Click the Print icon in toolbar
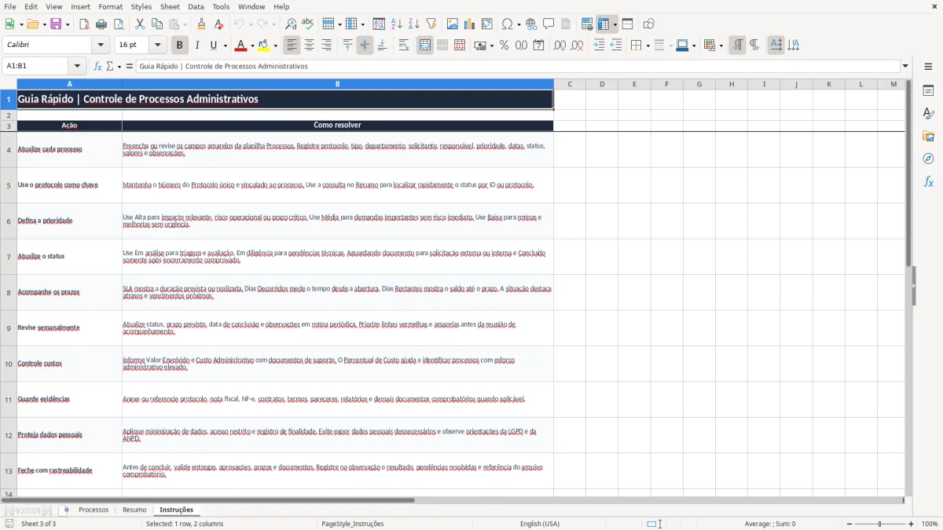Viewport: 943px width, 530px height. click(x=101, y=24)
